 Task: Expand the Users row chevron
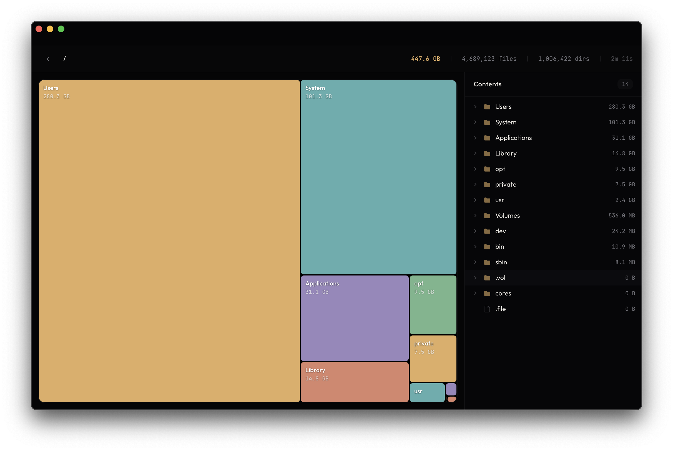[475, 106]
